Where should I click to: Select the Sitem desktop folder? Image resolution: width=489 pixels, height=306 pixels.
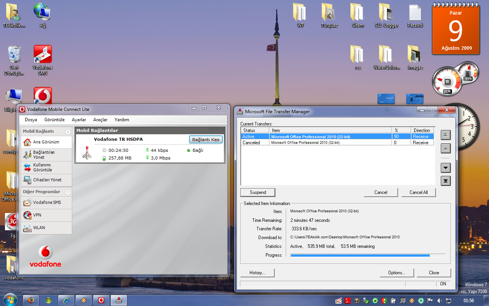[x=358, y=16]
